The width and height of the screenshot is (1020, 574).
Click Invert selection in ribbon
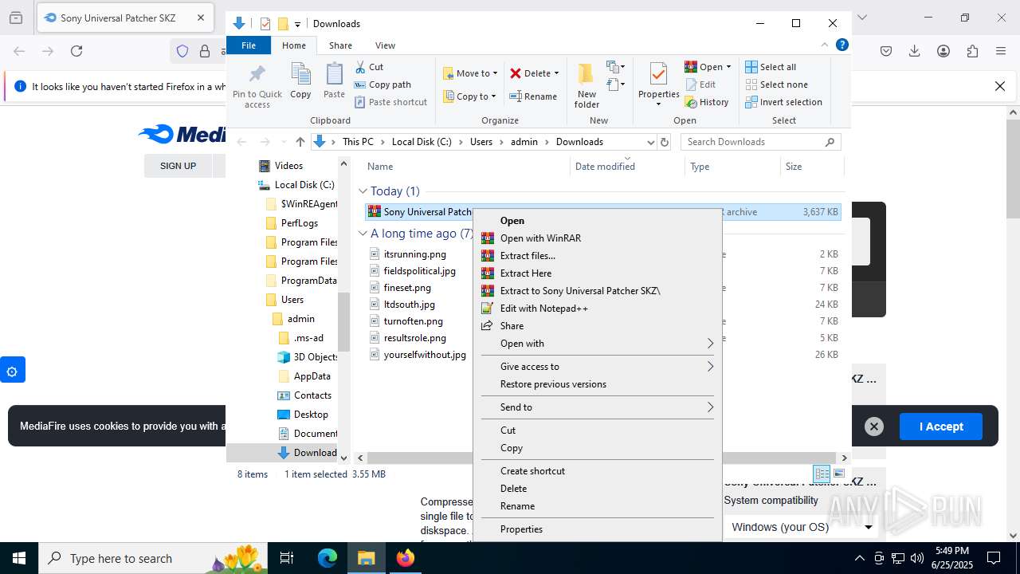[783, 102]
